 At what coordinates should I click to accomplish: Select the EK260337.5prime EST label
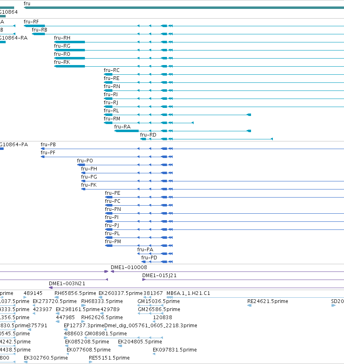click(120, 293)
